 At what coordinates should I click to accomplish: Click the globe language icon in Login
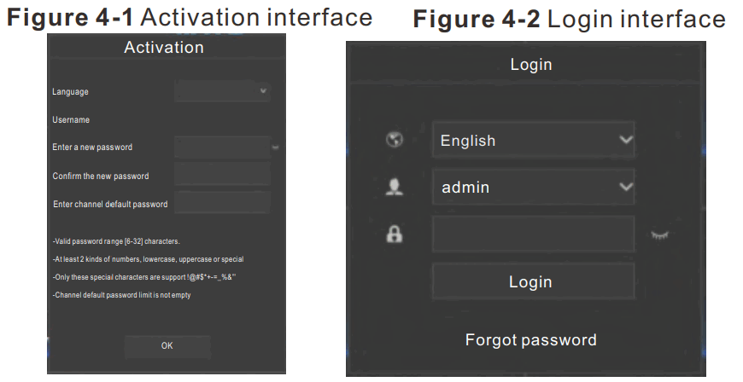395,141
